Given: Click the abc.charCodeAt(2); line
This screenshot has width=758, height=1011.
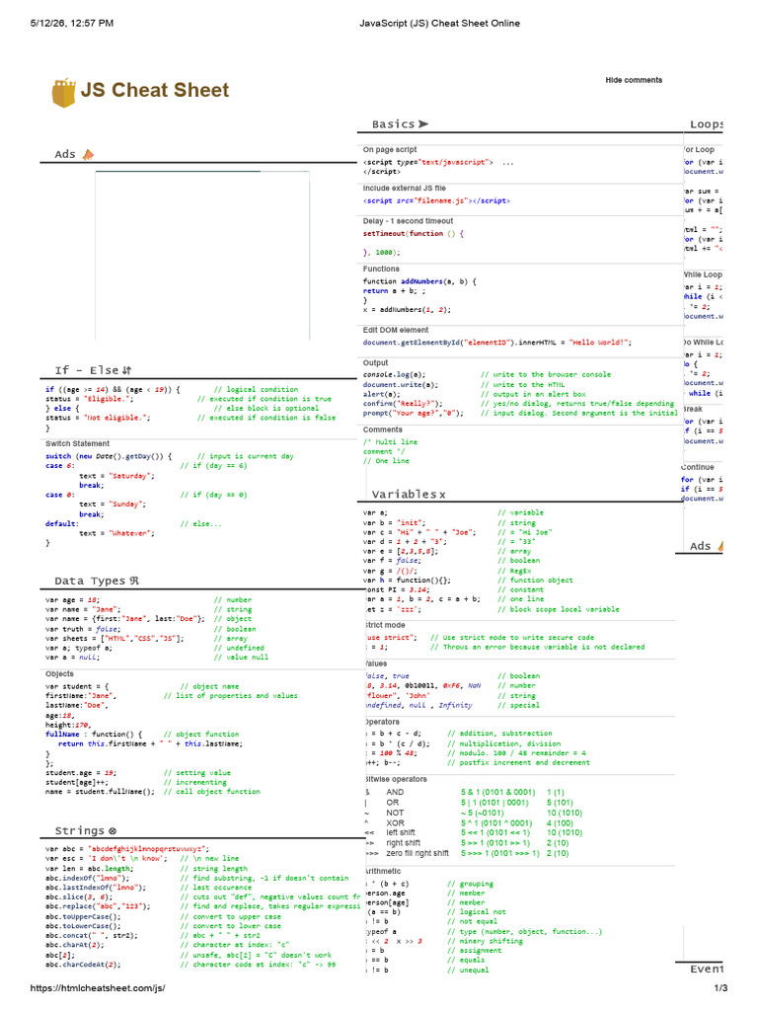Looking at the screenshot, I should [x=83, y=965].
